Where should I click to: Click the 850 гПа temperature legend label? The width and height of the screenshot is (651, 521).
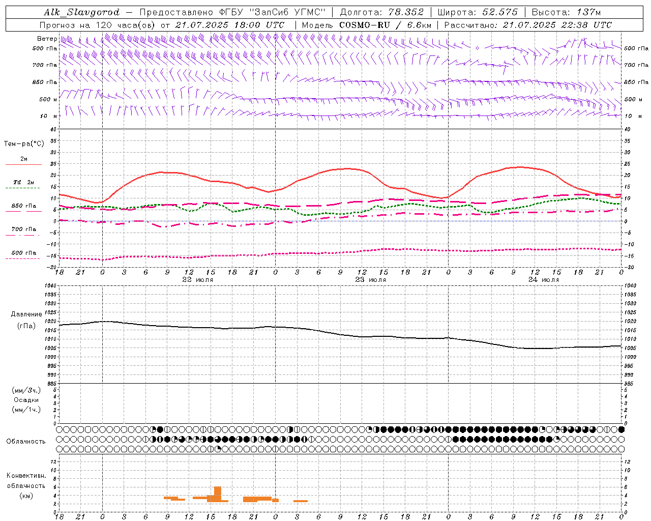click(23, 206)
